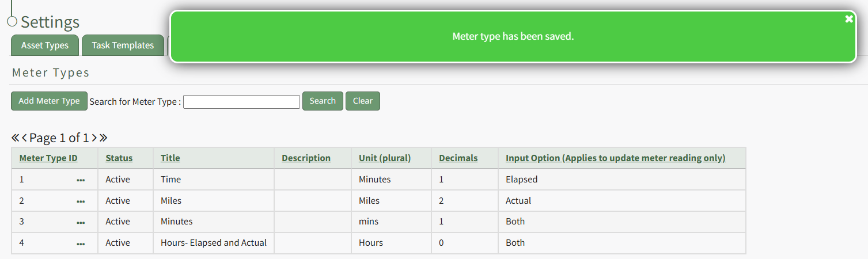The image size is (868, 259).
Task: Go to previous page of results
Action: click(x=25, y=138)
